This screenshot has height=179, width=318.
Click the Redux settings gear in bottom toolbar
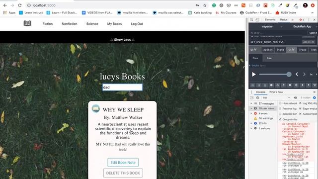point(296,85)
